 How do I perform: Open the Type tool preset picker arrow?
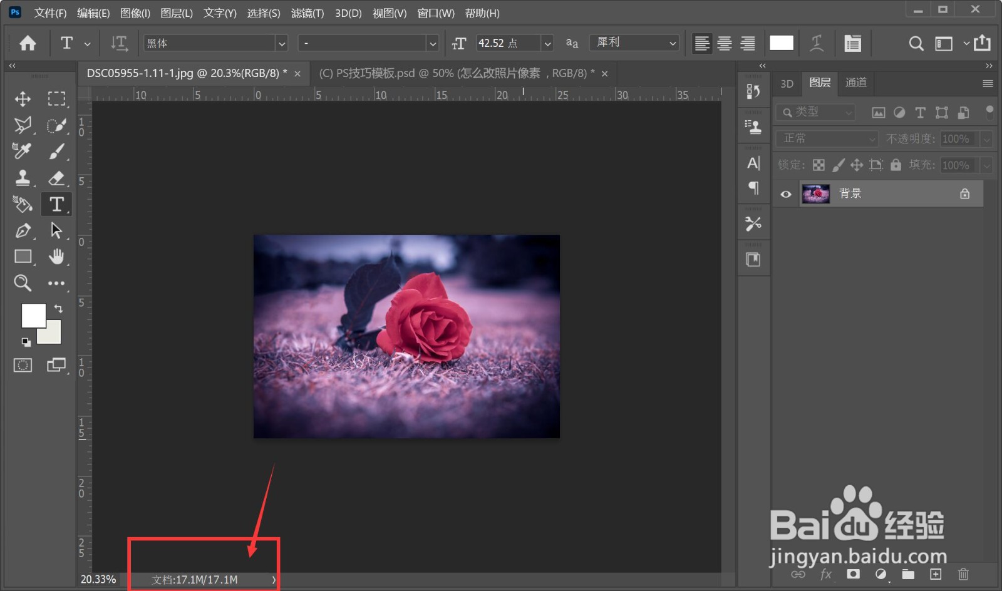pos(87,44)
